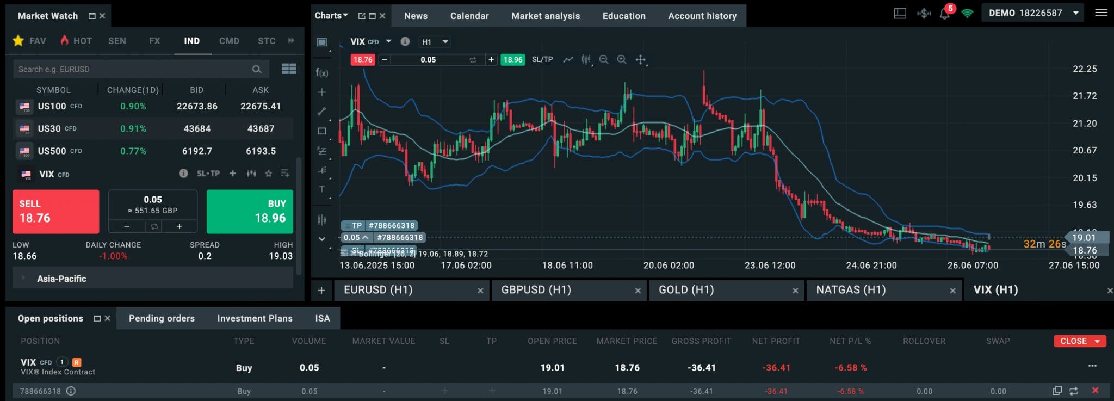Click plus icon in VIX Market Watch row
The image size is (1114, 401).
(233, 174)
